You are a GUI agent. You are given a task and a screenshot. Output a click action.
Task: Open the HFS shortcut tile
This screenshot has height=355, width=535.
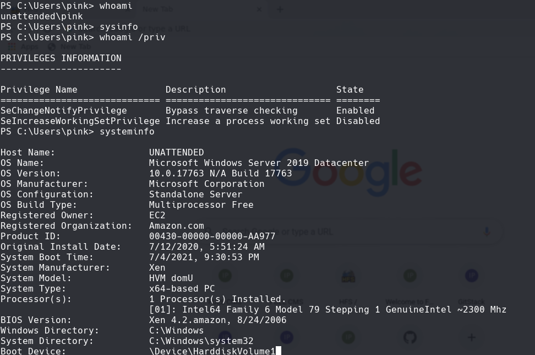click(x=347, y=276)
